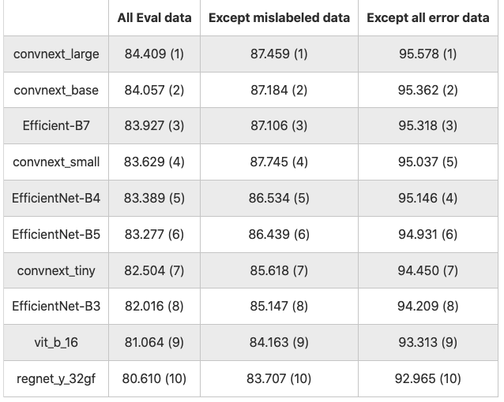The height and width of the screenshot is (402, 504).
Task: Select the 87.745 (4) value cell
Action: tap(278, 162)
